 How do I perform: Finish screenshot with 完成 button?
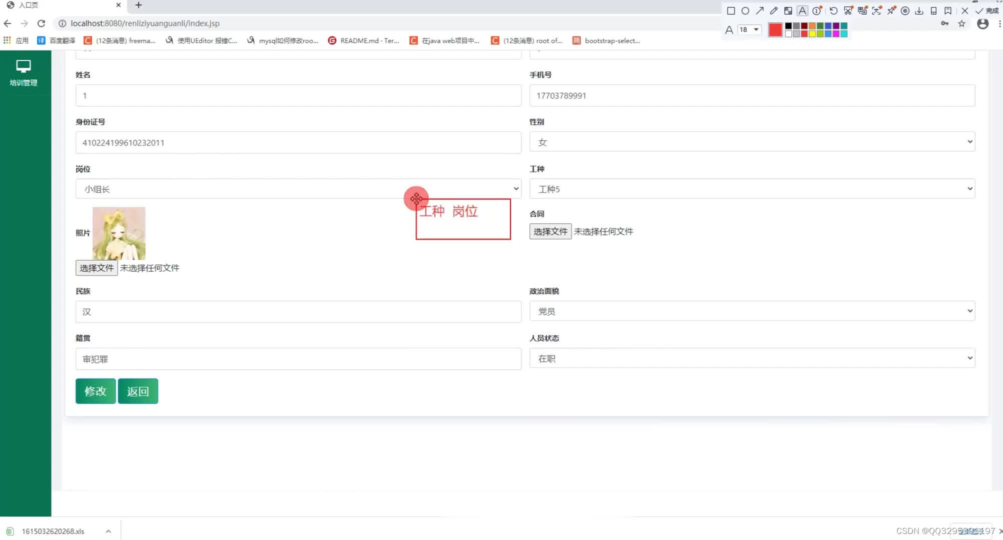pyautogui.click(x=987, y=11)
